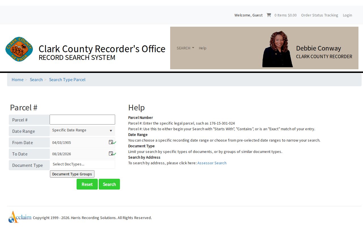Click the Search Type Parcel breadcrumb
The height and width of the screenshot is (227, 363).
tap(67, 79)
